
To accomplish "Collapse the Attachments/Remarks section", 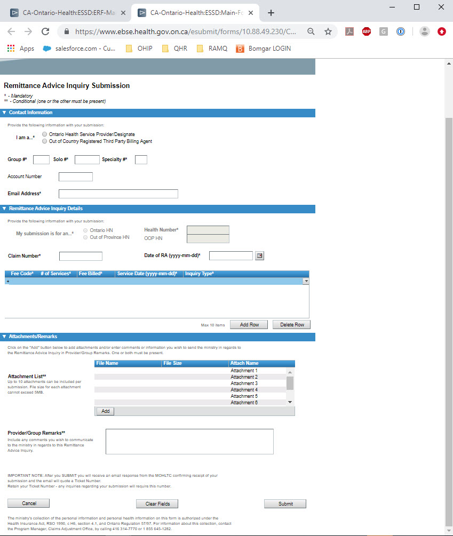I will [4, 337].
